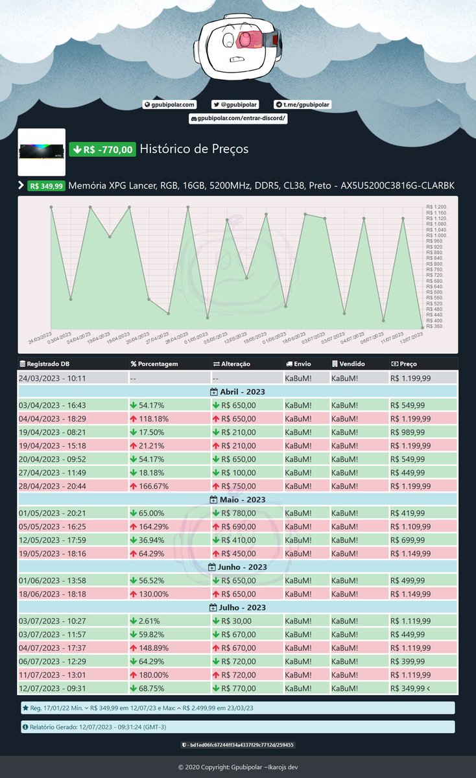Click the star icon in the Reg. summary
The width and height of the screenshot is (476, 778).
(x=25, y=708)
